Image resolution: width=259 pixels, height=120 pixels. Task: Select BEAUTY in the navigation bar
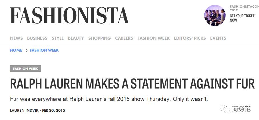(x=76, y=38)
